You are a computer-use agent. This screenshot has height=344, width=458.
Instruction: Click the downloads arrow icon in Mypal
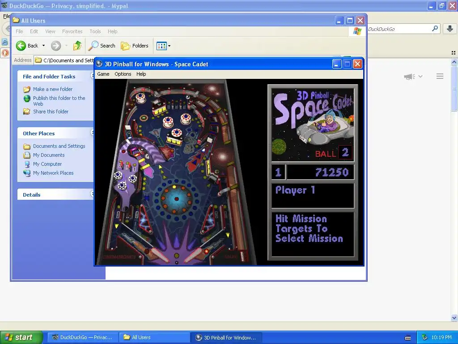pos(450,29)
